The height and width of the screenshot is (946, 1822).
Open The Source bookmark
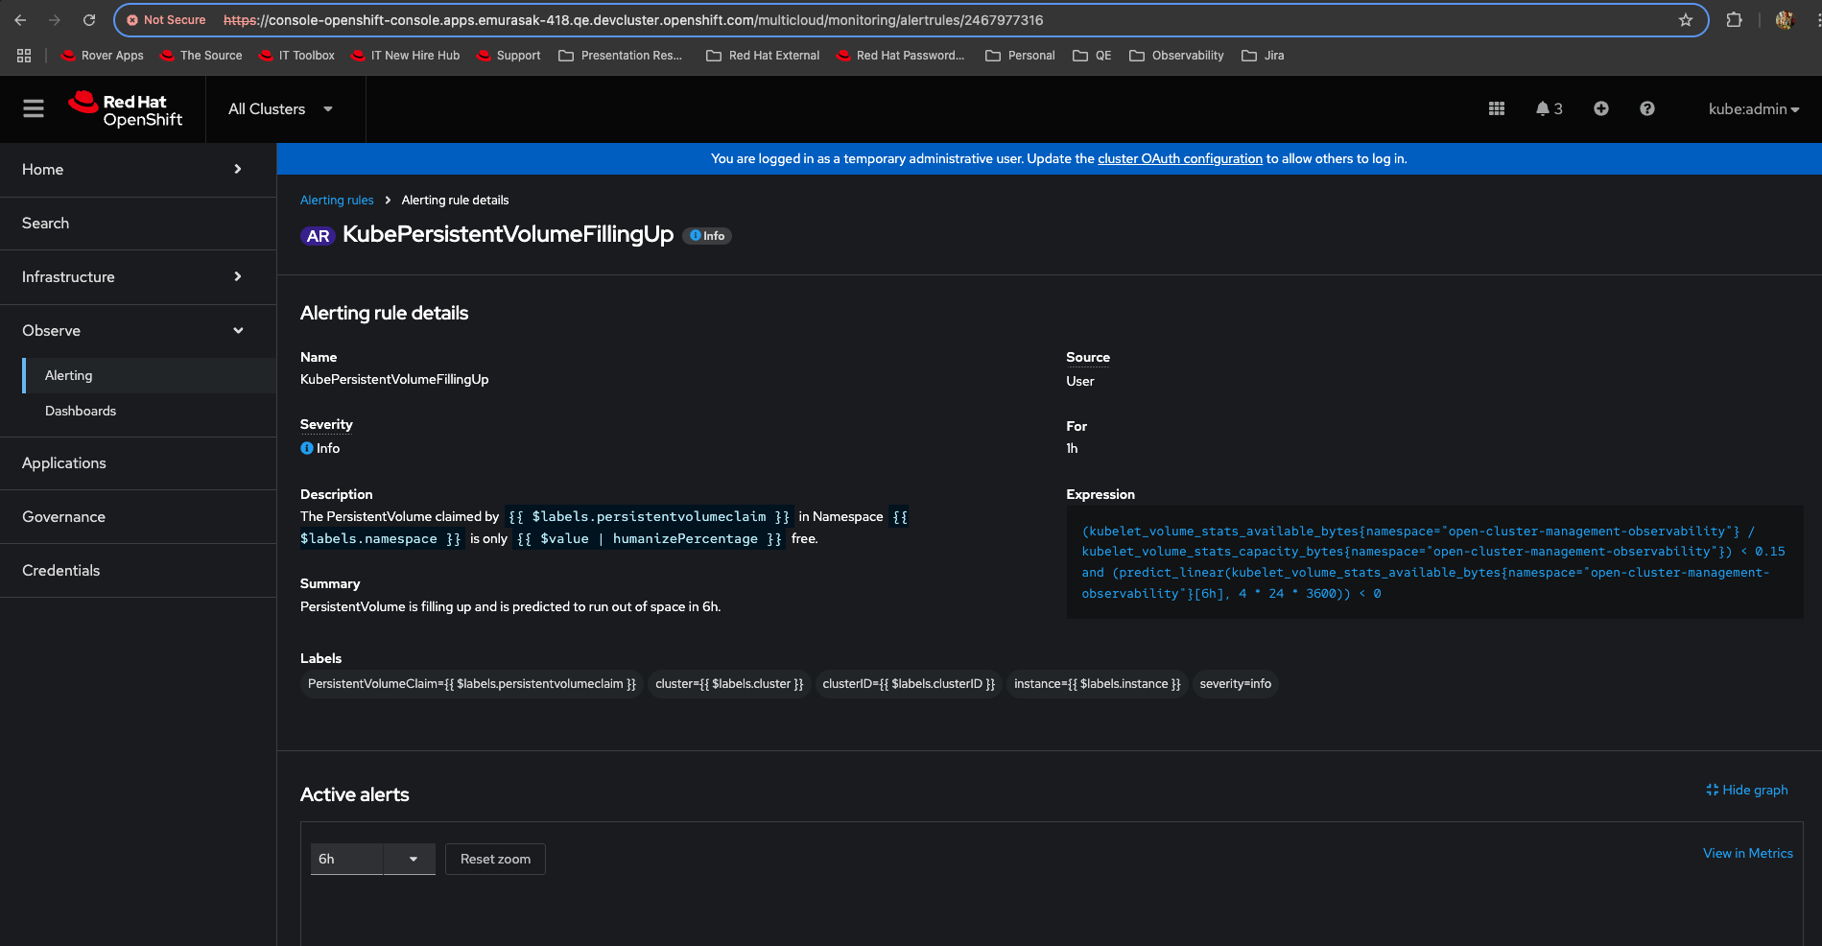coord(201,56)
